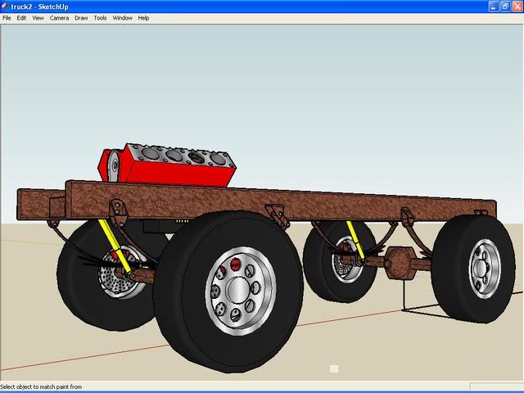Open the File menu

pyautogui.click(x=7, y=18)
